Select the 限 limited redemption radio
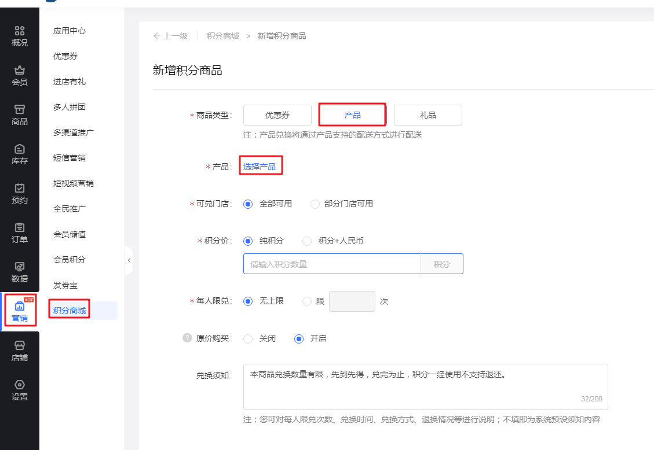The image size is (654, 450). point(307,301)
